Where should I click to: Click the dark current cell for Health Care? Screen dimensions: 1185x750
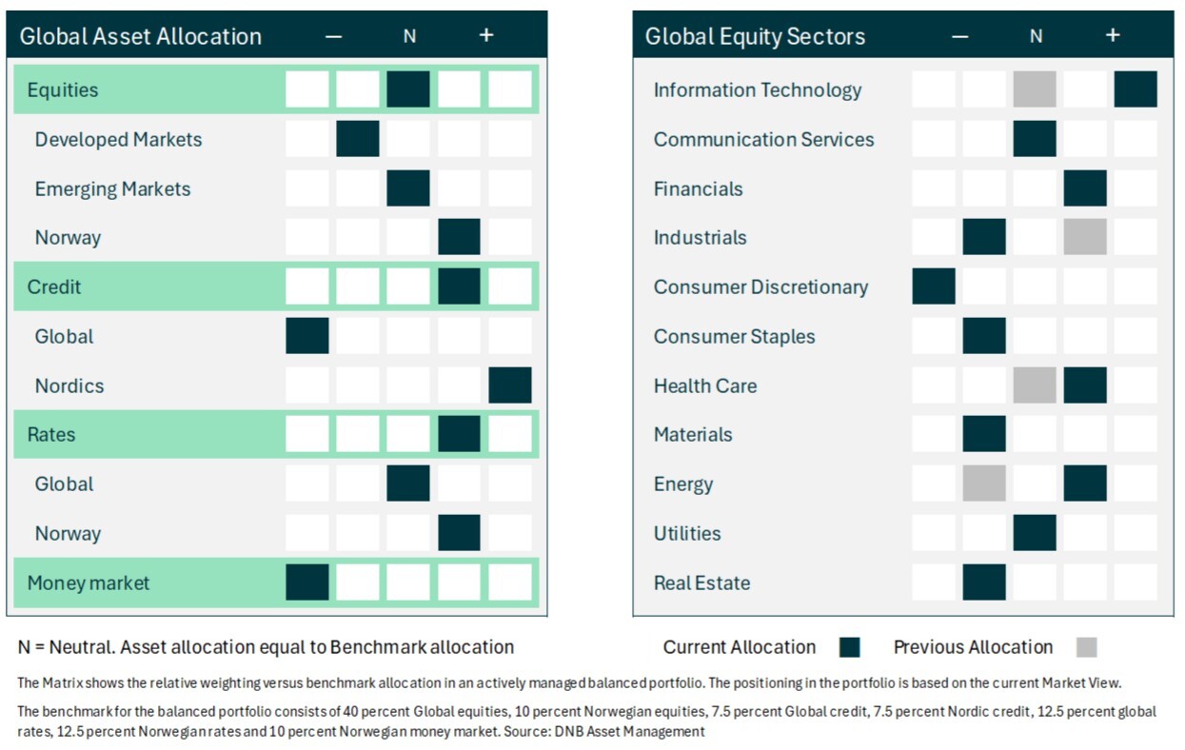click(x=1085, y=385)
